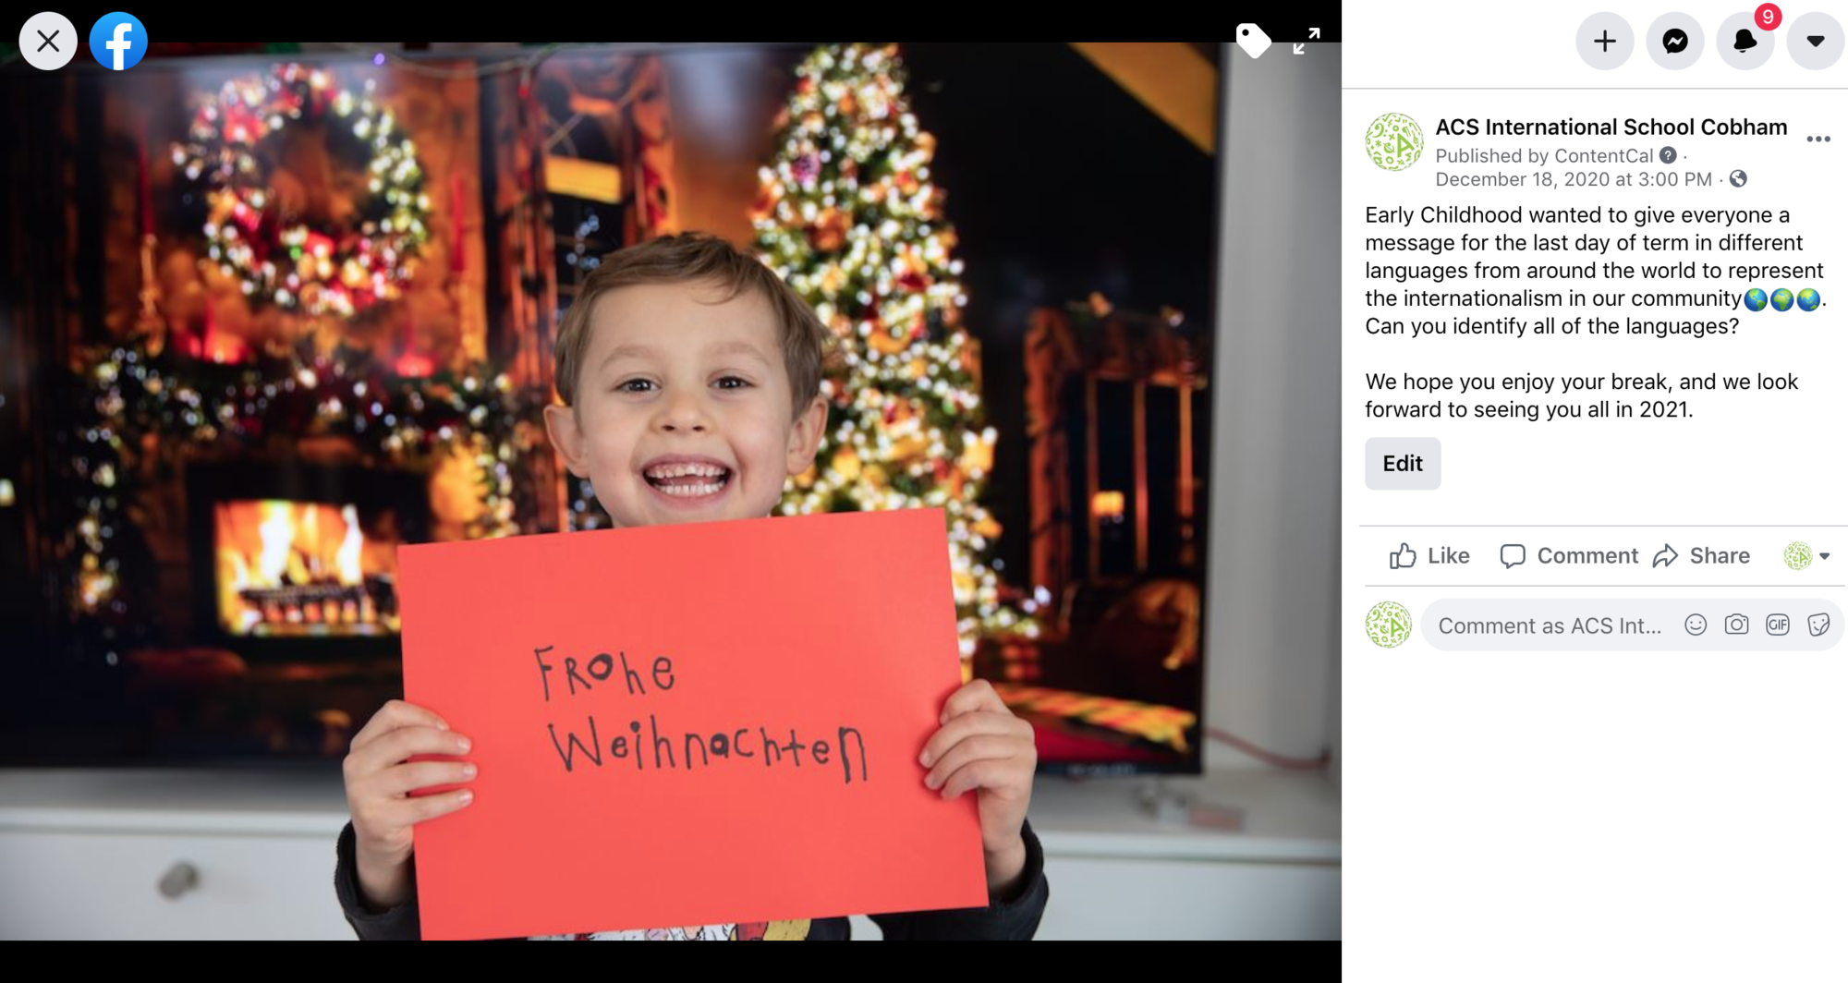The image size is (1848, 983).
Task: Enter fullscreen with the expand arrows icon
Action: (x=1306, y=41)
